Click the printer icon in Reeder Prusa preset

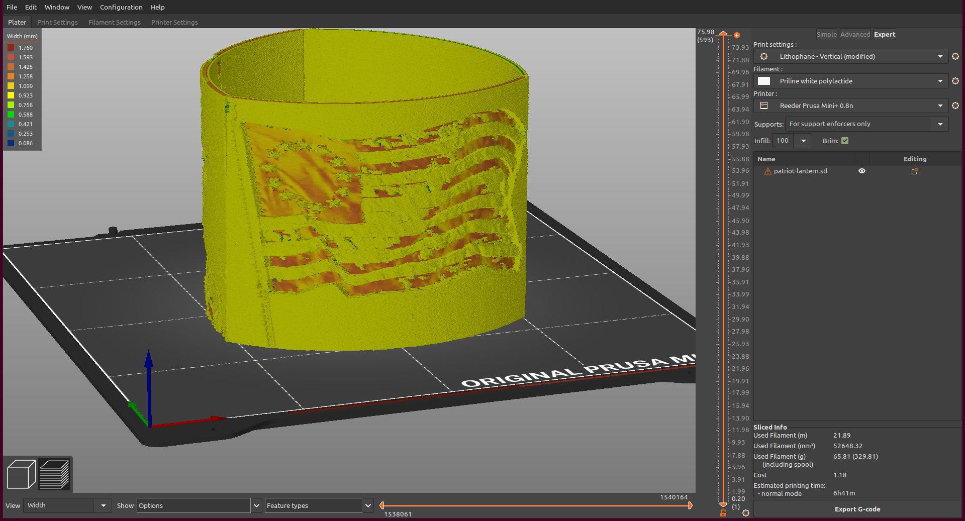pos(764,106)
